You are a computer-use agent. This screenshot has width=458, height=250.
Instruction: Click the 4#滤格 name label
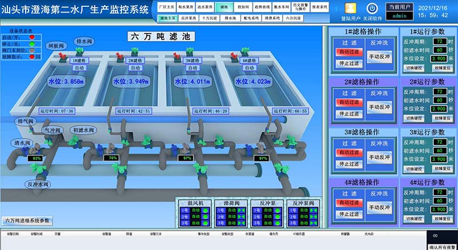point(249,61)
